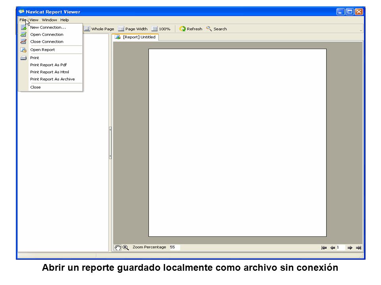Choose New Connection... menu entry
The height and width of the screenshot is (285, 381).
50,27
